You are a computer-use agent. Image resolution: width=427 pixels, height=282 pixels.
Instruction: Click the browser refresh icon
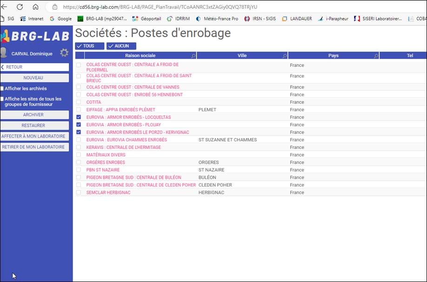tap(20, 7)
